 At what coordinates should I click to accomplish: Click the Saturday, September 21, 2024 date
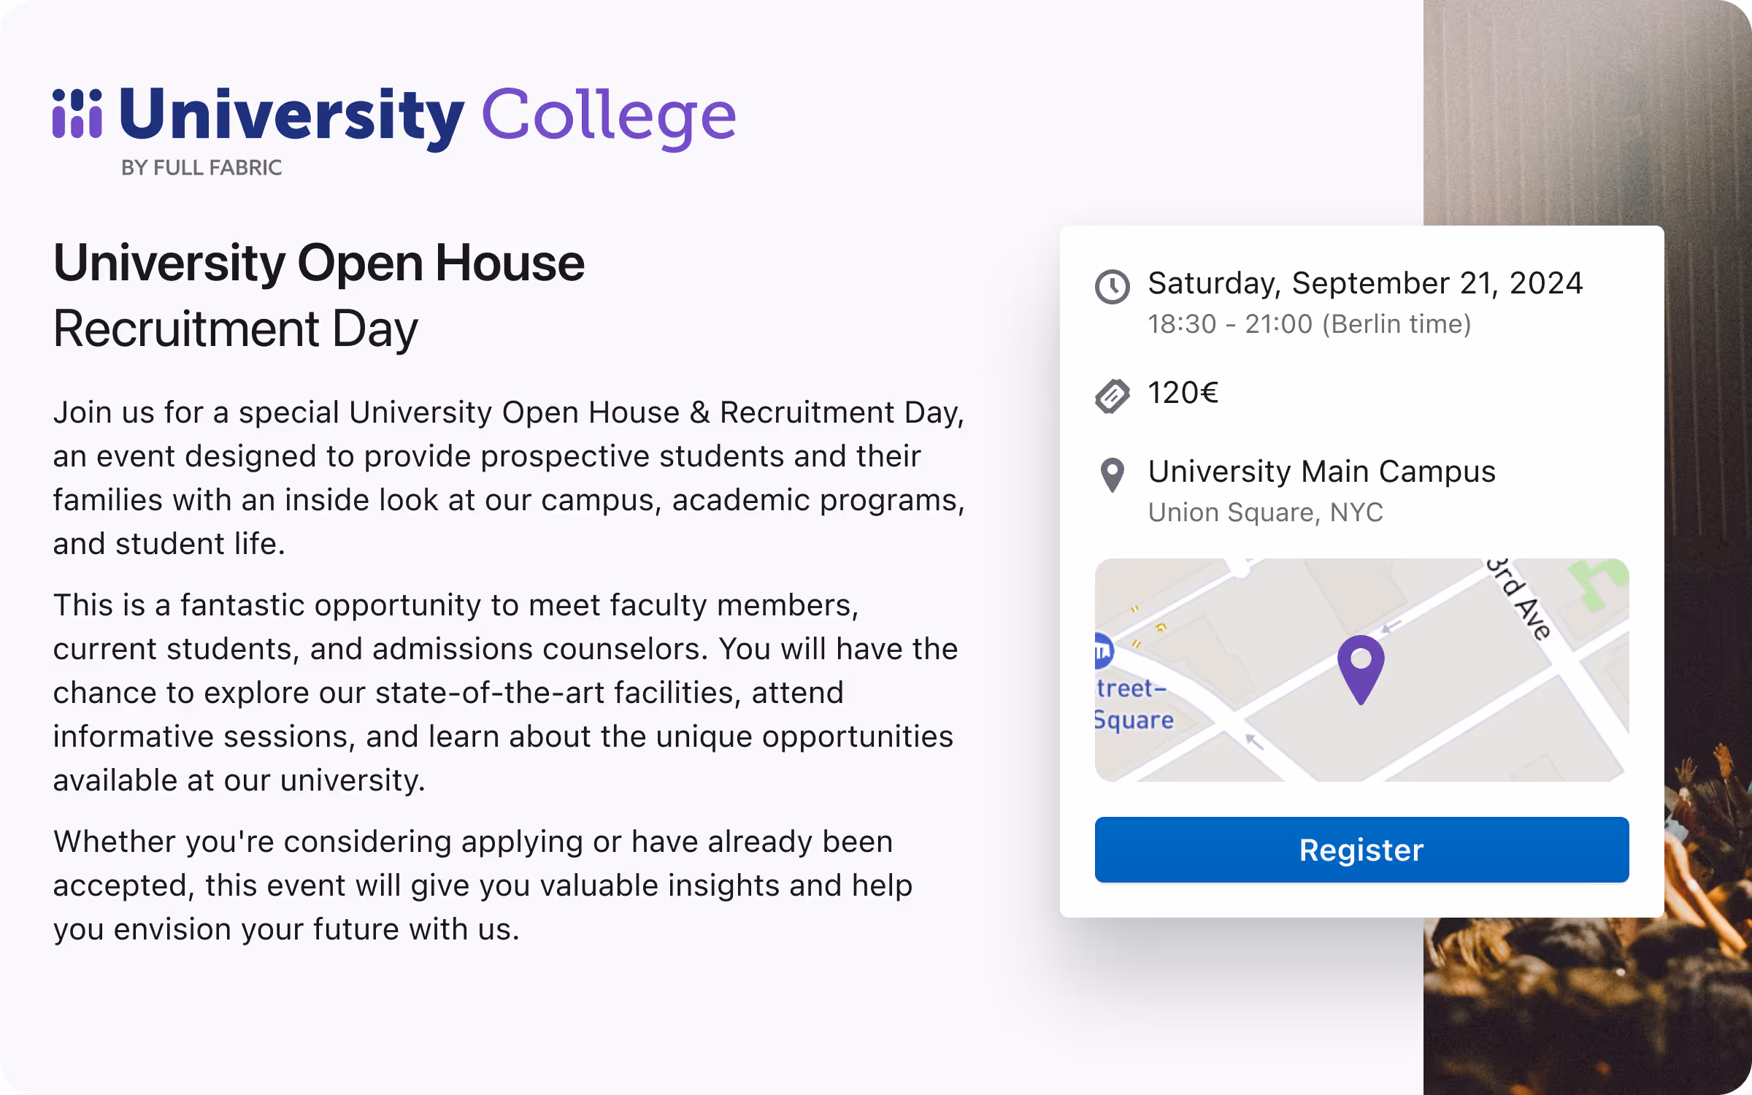tap(1365, 283)
